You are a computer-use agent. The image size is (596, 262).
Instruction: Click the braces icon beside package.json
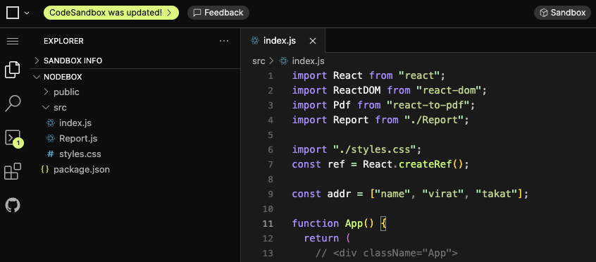45,170
